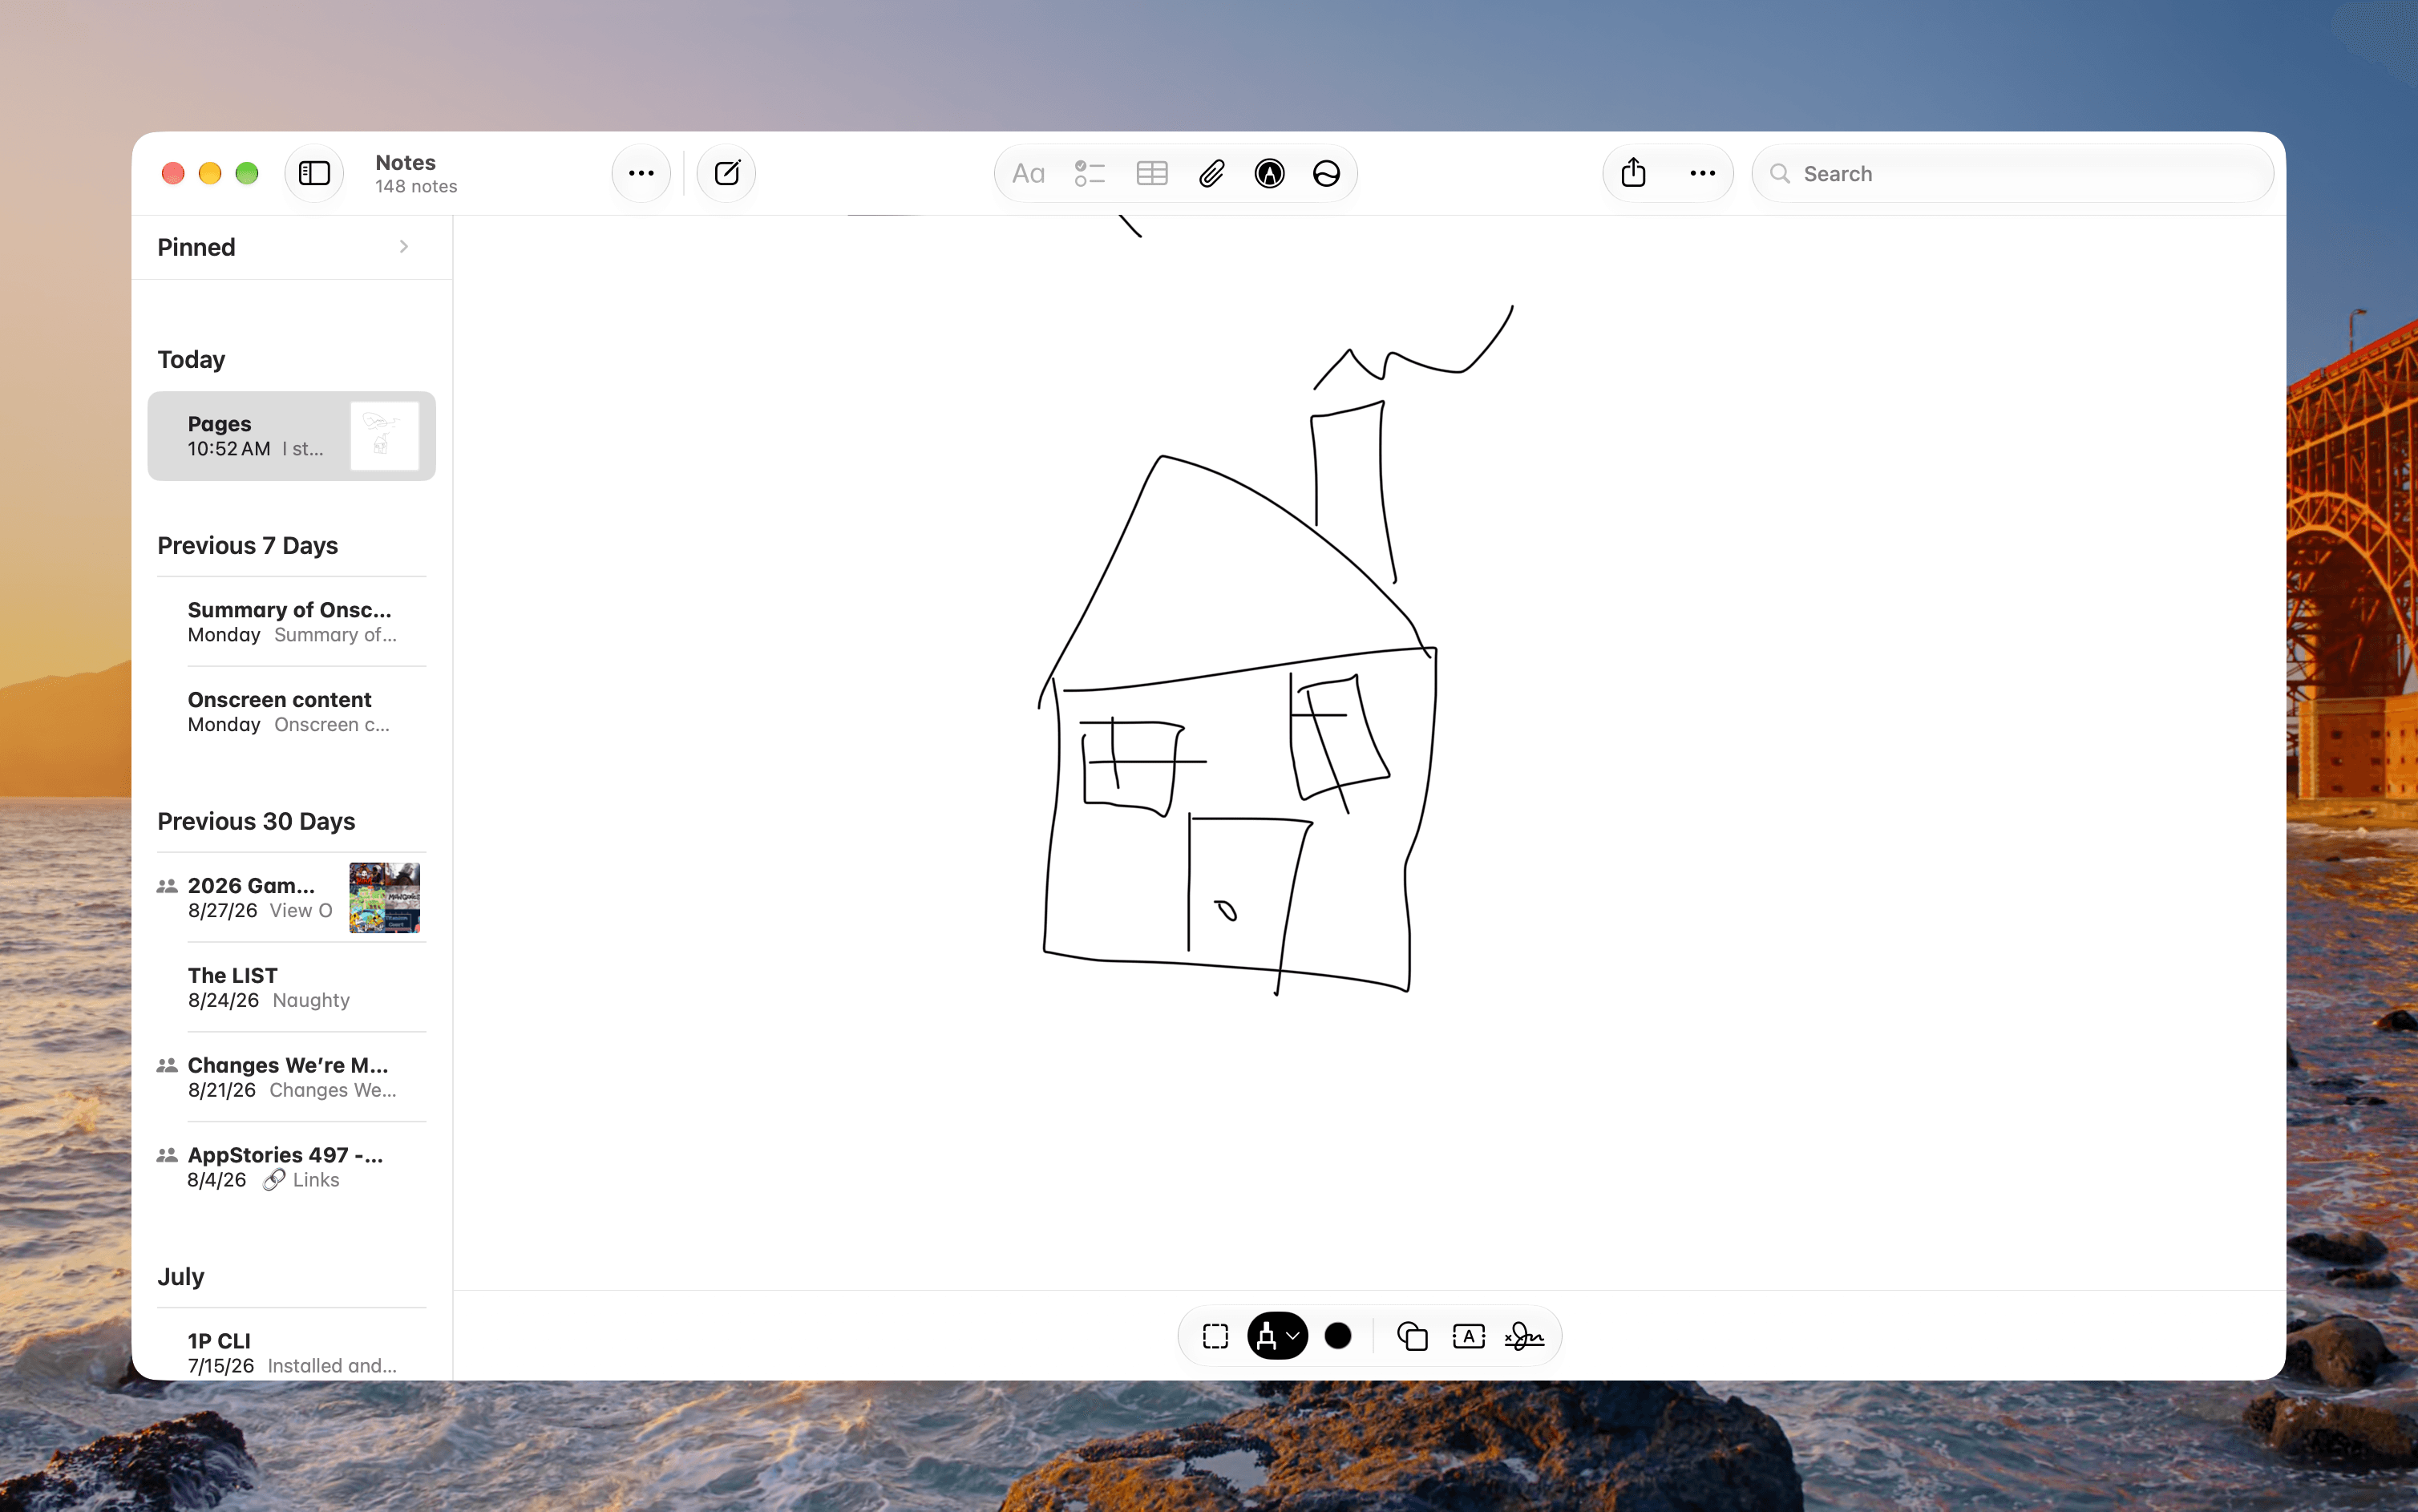
Task: Insert a text box with the A icon
Action: tap(1468, 1336)
